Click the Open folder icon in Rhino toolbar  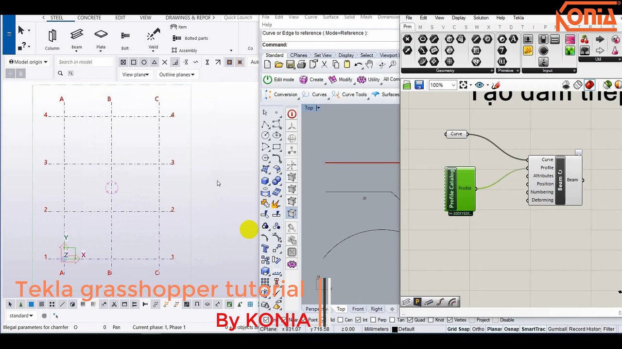point(279,64)
